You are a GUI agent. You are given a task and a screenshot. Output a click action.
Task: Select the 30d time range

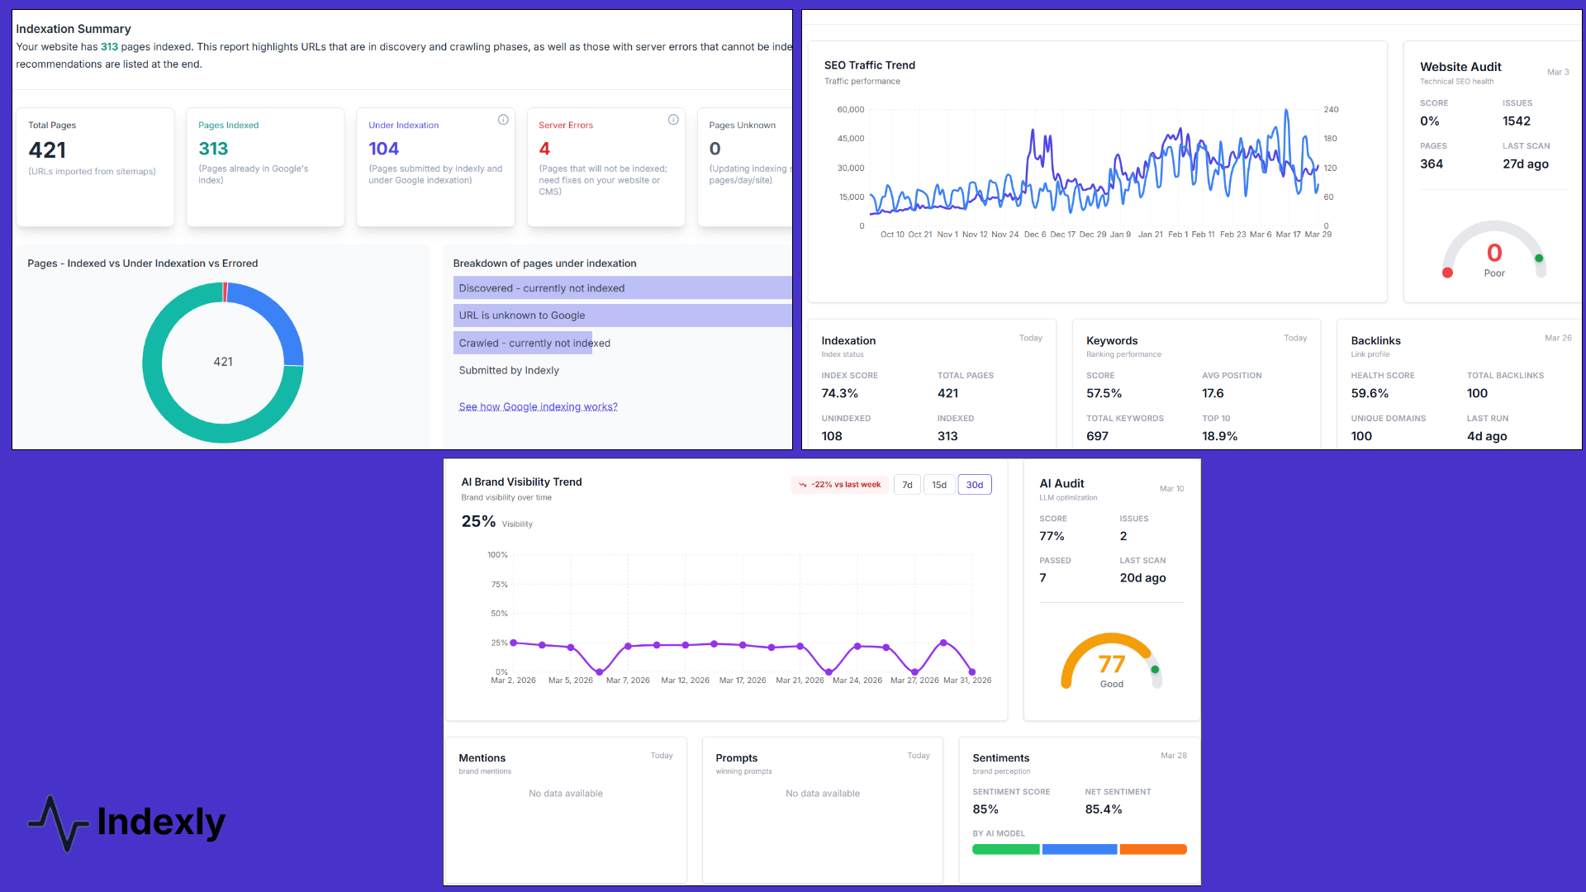[975, 485]
